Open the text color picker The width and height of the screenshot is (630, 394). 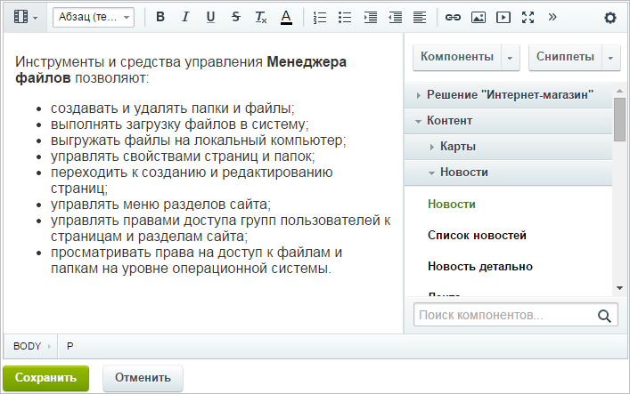tap(285, 17)
